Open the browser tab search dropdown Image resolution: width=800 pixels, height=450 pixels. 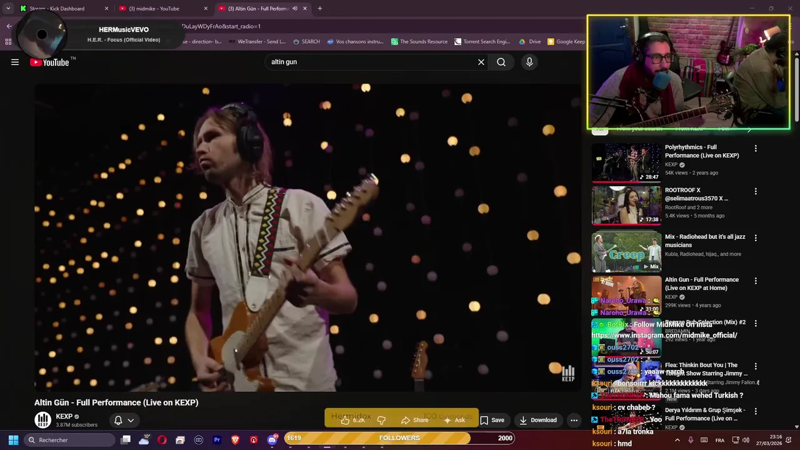(x=8, y=9)
